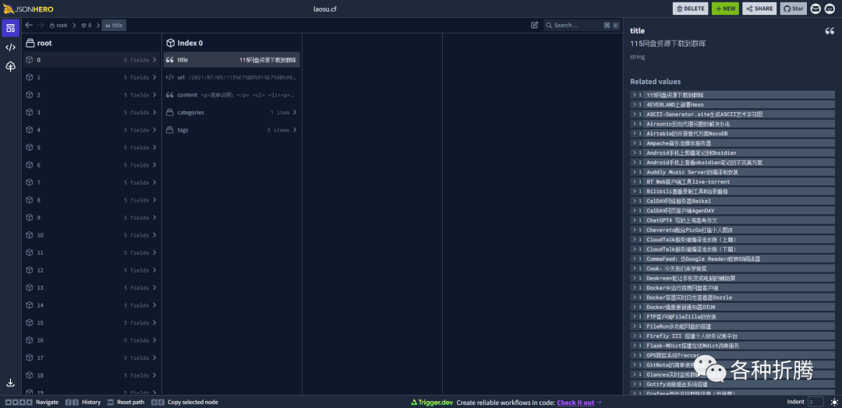Viewport: 842px width, 408px height.
Task: Click the laosu.cf document title
Action: [325, 9]
